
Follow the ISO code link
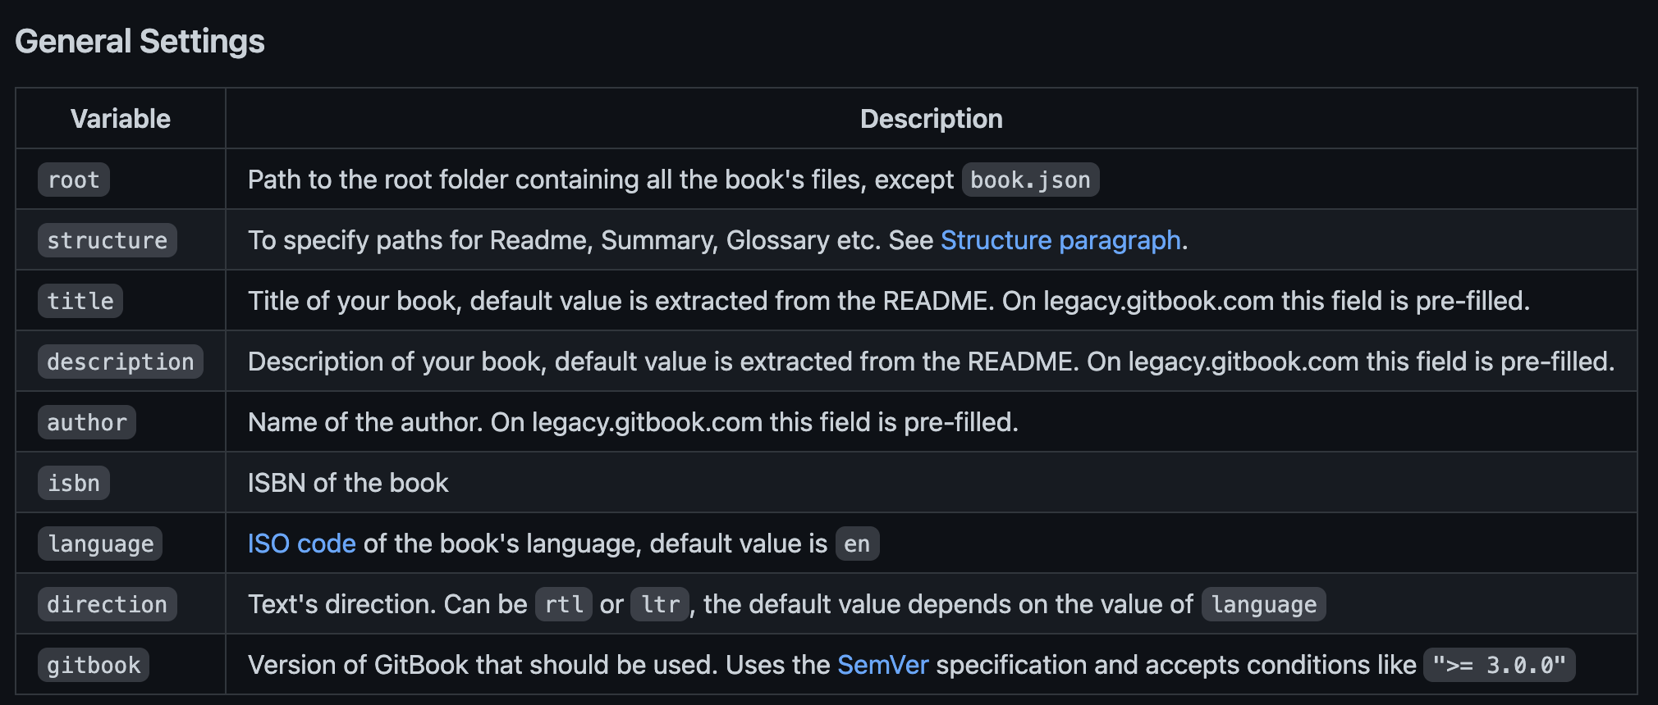301,544
